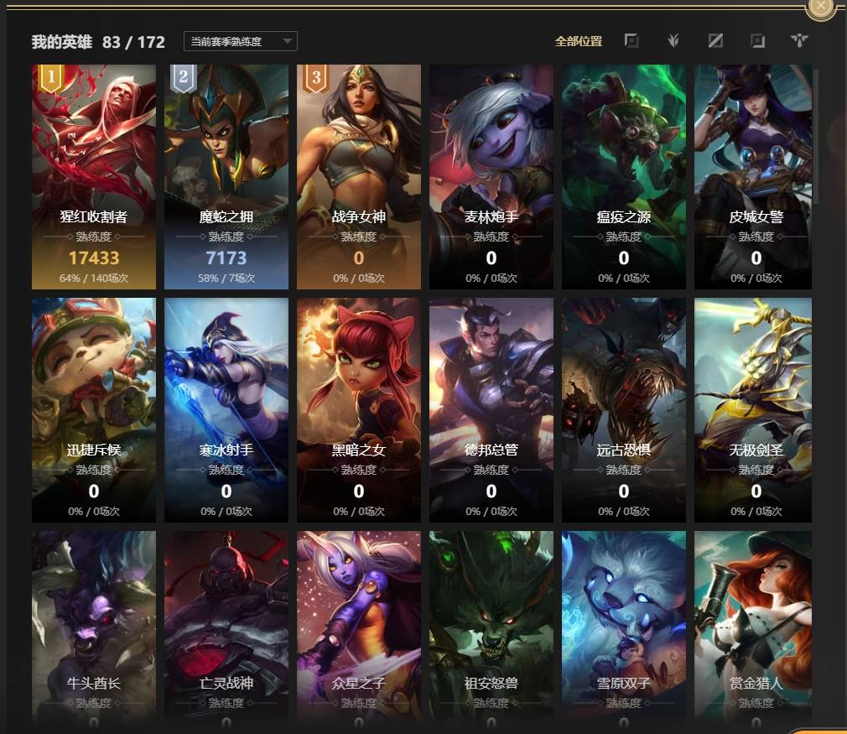Filter champions by support role icon
Viewport: 847px width, 734px height.
point(799,40)
